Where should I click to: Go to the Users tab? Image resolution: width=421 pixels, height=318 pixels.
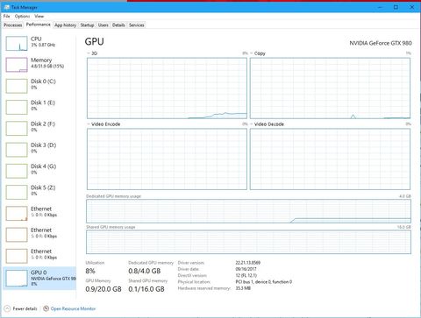pos(103,25)
